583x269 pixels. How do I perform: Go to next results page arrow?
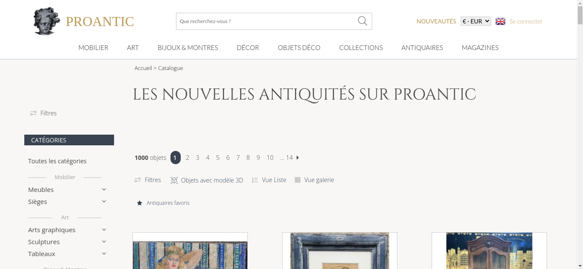tap(298, 158)
